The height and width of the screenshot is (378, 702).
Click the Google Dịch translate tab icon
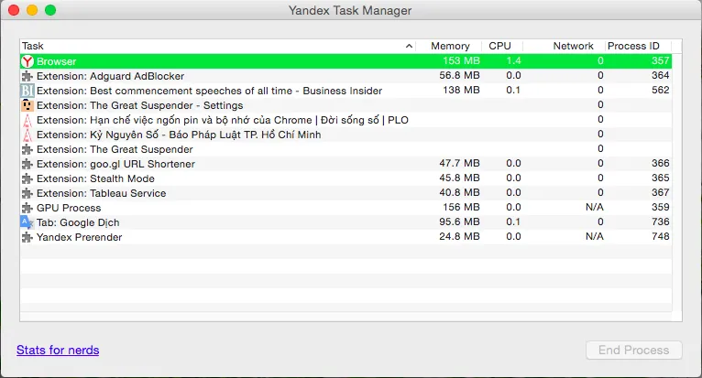pyautogui.click(x=27, y=222)
